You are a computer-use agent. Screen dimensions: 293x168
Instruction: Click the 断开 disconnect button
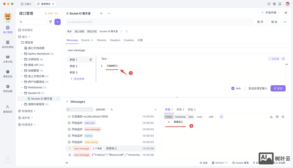(x=260, y=22)
